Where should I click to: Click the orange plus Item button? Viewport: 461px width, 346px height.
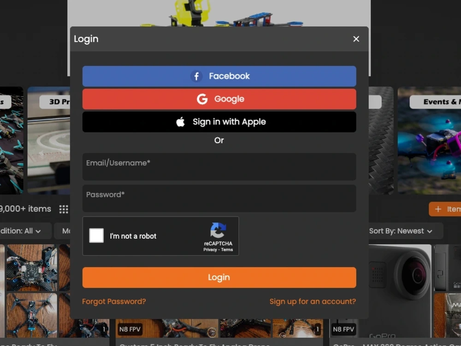[445, 209]
